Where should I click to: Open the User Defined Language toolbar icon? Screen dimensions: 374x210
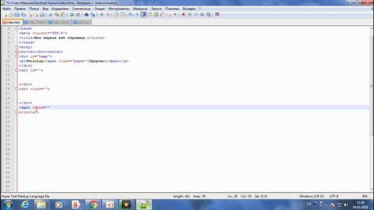[150, 15]
